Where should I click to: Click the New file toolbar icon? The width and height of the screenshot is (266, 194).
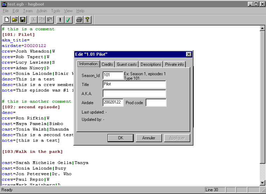click(x=7, y=20)
